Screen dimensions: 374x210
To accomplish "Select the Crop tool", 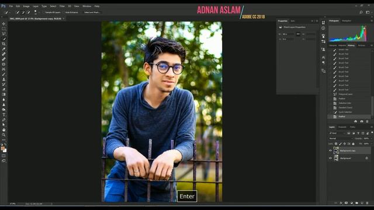I will [4, 44].
